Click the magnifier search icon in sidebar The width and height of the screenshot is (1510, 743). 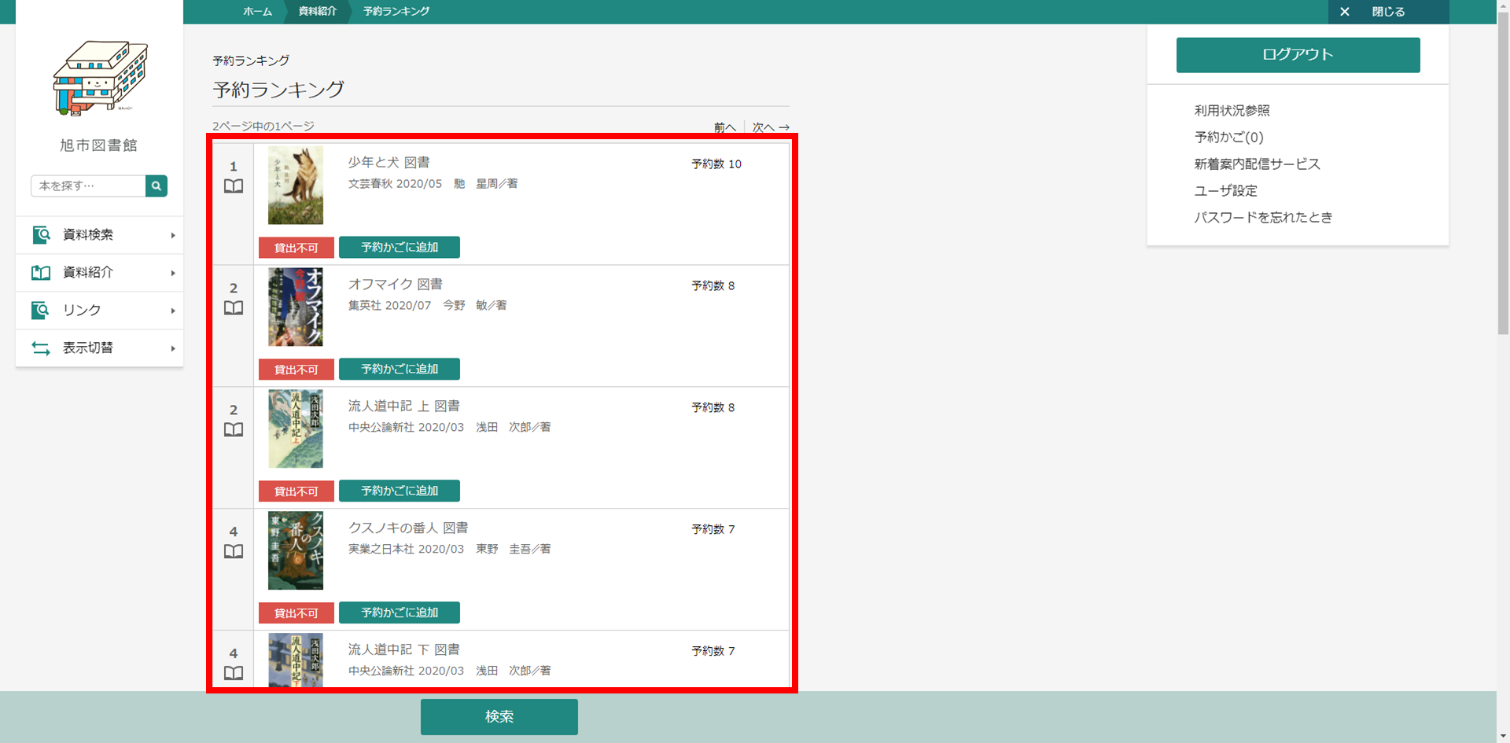click(x=157, y=186)
